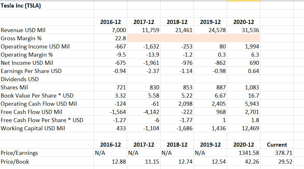
Task: Click the Gross Margin % row label
Action: click(x=21, y=38)
